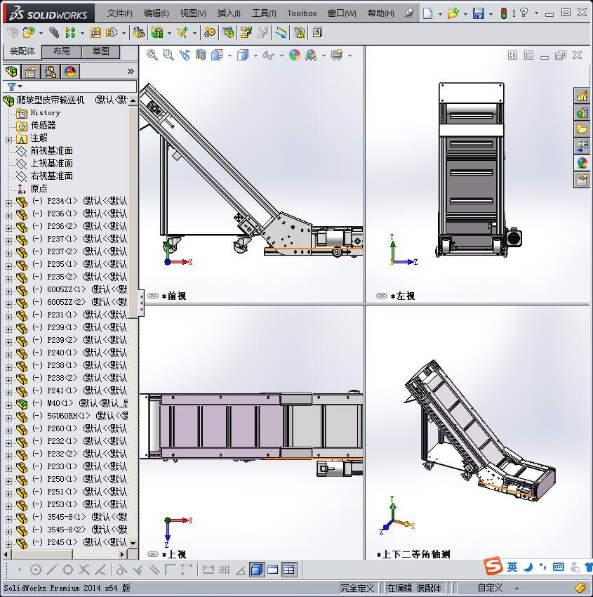Screen dimensions: 593x597
Task: Click the Previous View icon
Action: tap(185, 55)
